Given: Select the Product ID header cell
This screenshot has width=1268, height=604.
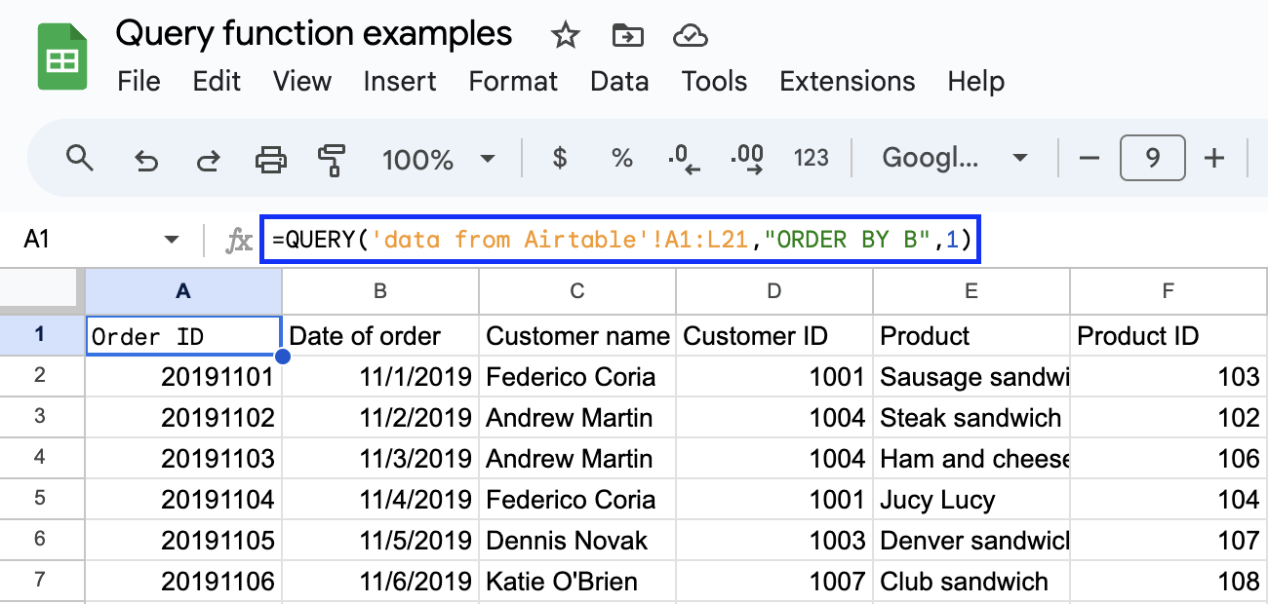Looking at the screenshot, I should tap(1169, 336).
